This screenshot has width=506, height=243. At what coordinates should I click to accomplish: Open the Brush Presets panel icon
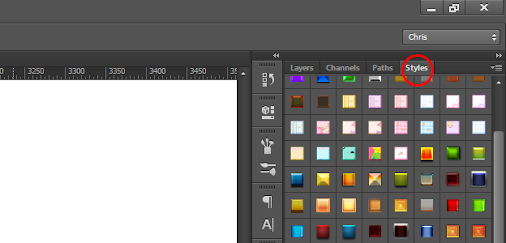pos(268,169)
